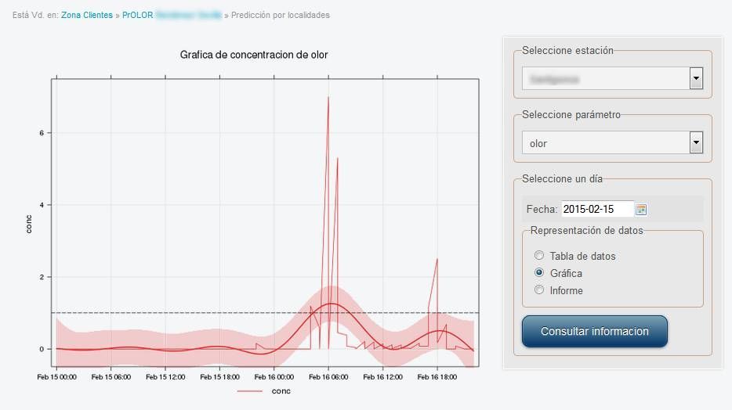Click the 'Tabla de datos' option label

coord(582,256)
